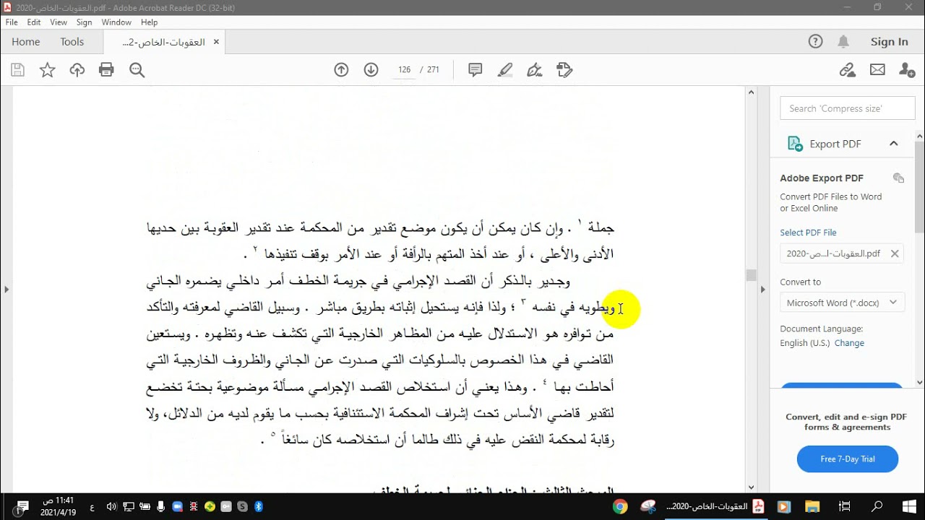Click the scroll up arrow of document
Screen dimensions: 925x520
(x=751, y=92)
